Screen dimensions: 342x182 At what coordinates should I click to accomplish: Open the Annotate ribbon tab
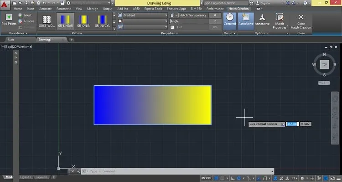[x=45, y=9]
